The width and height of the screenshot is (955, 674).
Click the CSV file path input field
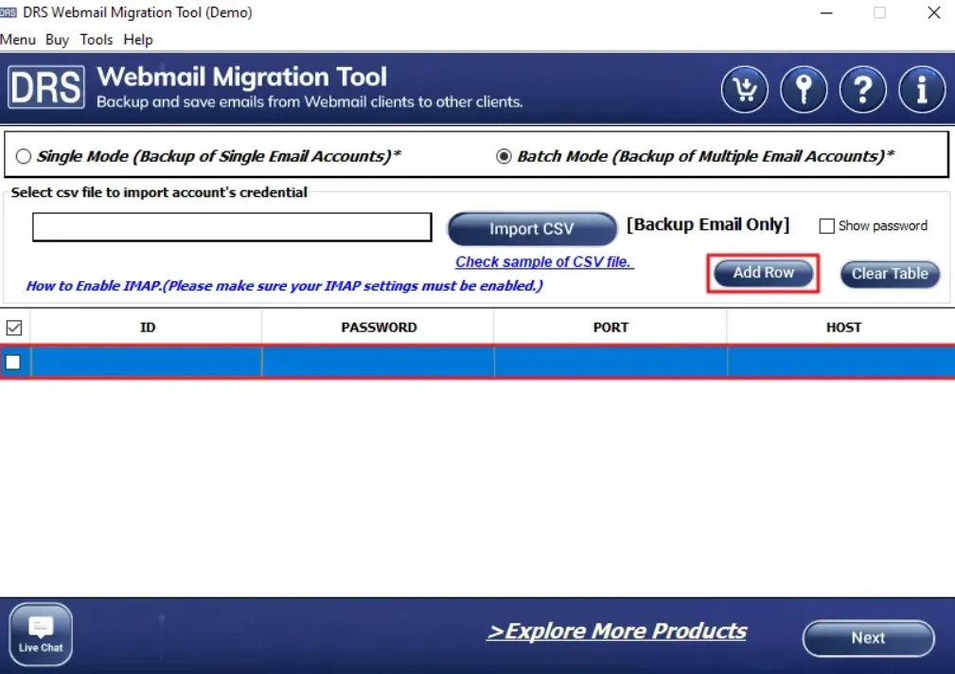[232, 227]
